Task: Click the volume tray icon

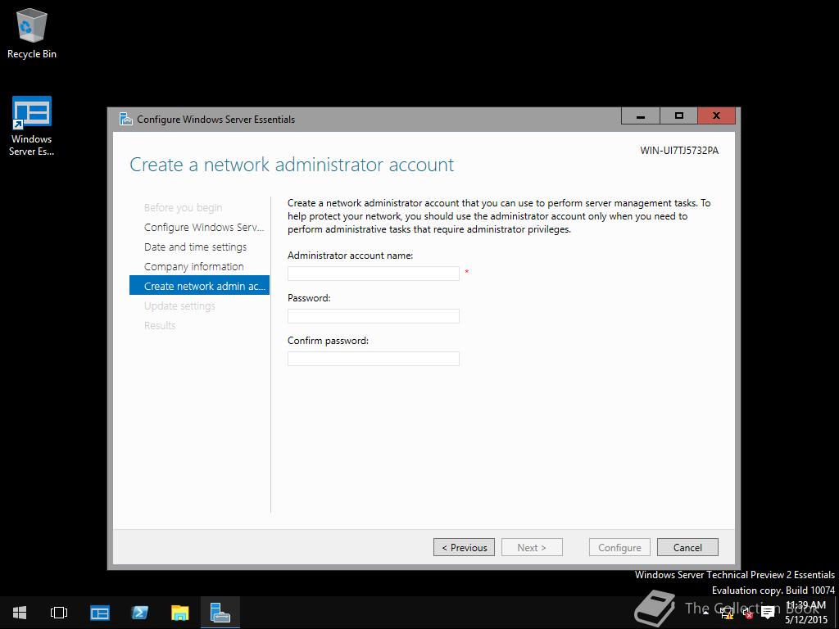Action: (x=747, y=613)
